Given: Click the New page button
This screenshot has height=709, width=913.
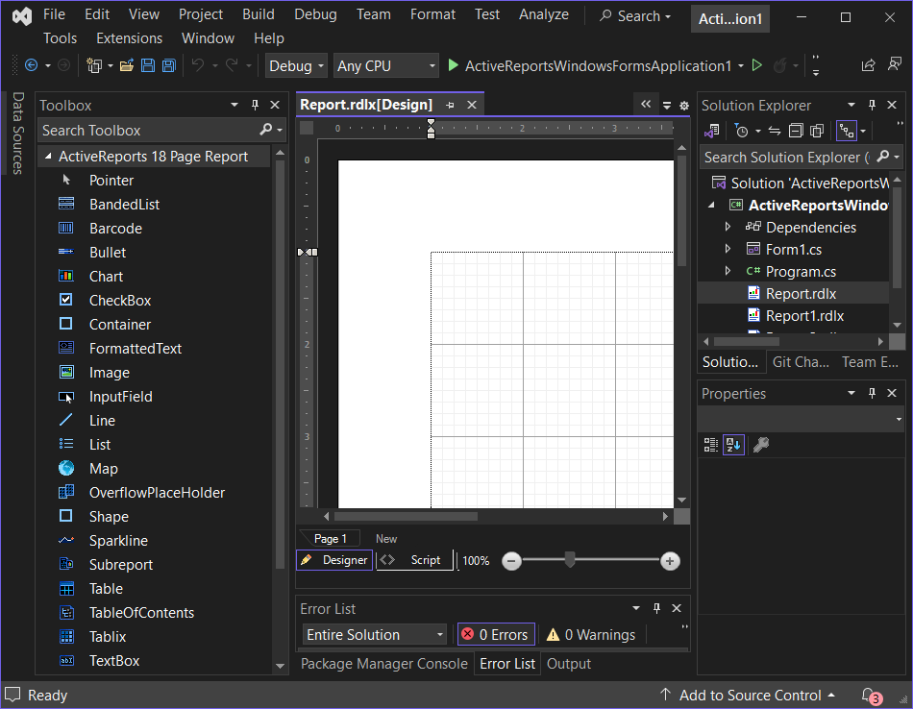Looking at the screenshot, I should [x=386, y=539].
